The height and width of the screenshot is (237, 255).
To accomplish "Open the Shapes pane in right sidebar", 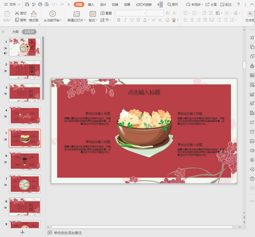I will [252, 56].
